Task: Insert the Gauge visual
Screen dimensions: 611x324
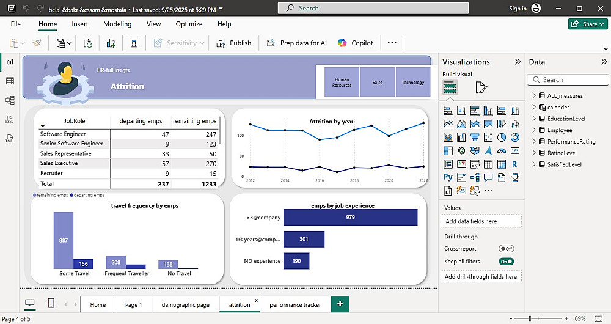Action: (502, 150)
